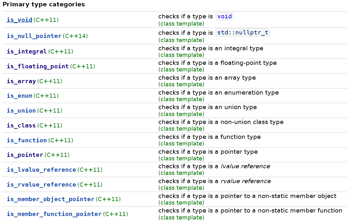Image resolution: width=347 pixels, height=222 pixels.
Task: Open the is_array reference
Action: 21,81
